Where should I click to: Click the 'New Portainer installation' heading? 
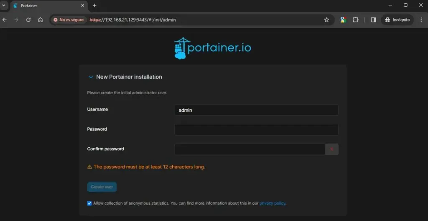click(x=129, y=77)
